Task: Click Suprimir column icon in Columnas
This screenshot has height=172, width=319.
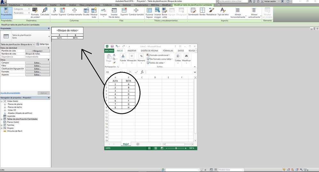Action: tap(62, 10)
